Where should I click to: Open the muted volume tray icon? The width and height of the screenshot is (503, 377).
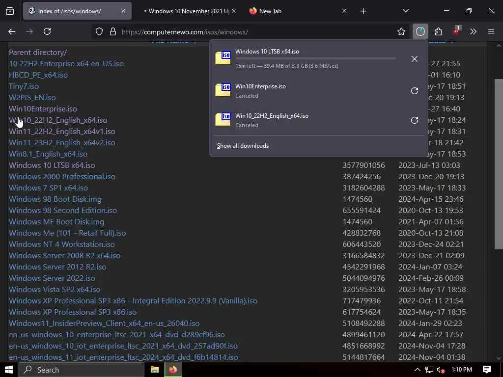click(x=441, y=370)
